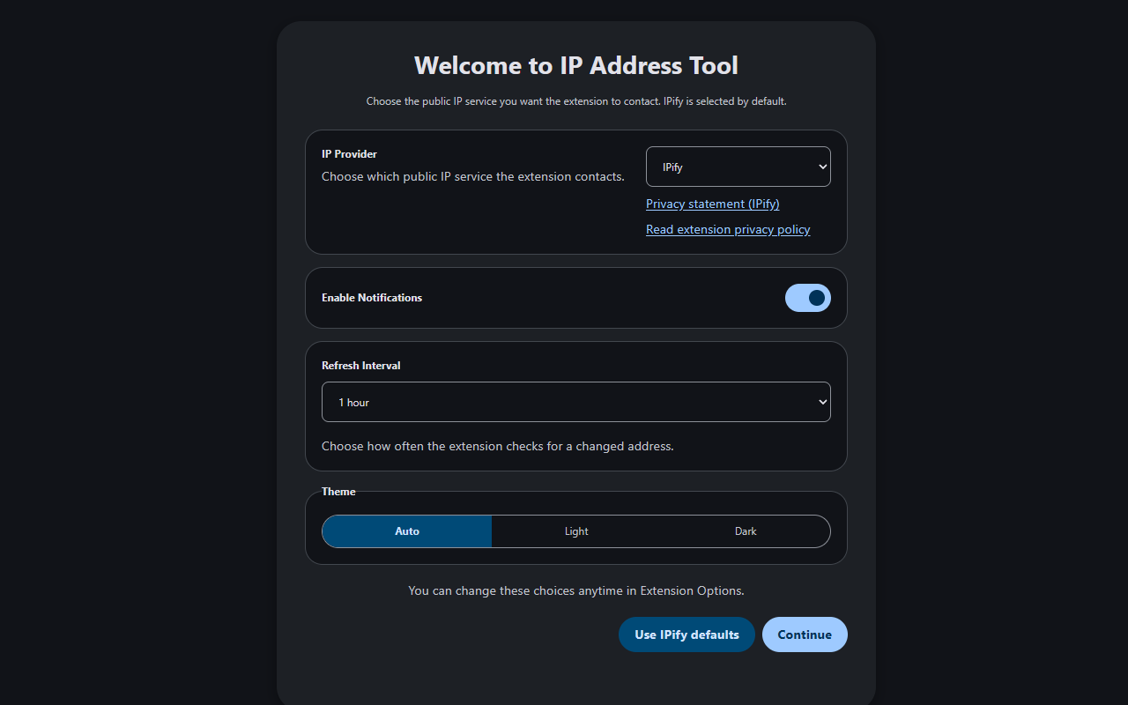Click the Use IPify defaults button

point(686,634)
